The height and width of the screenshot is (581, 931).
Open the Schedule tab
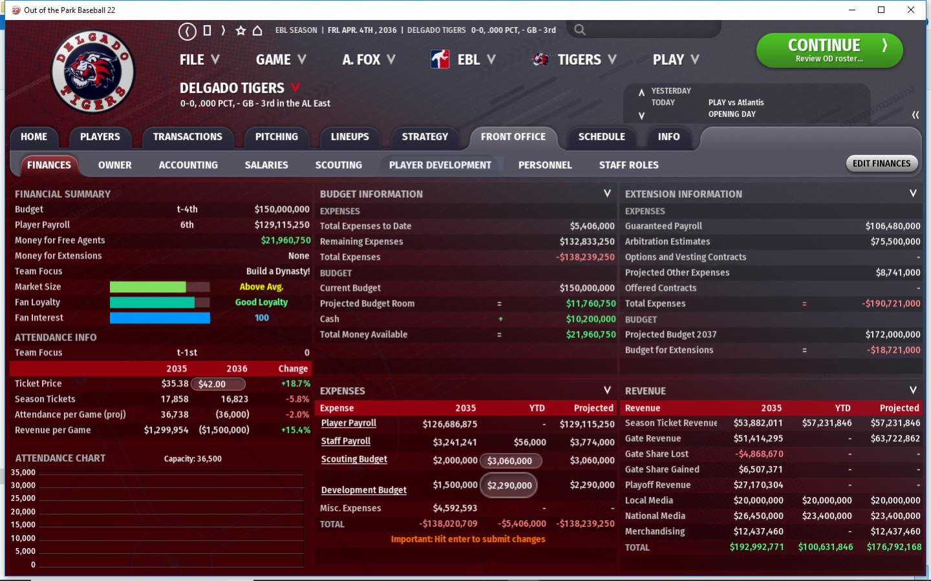pos(601,137)
